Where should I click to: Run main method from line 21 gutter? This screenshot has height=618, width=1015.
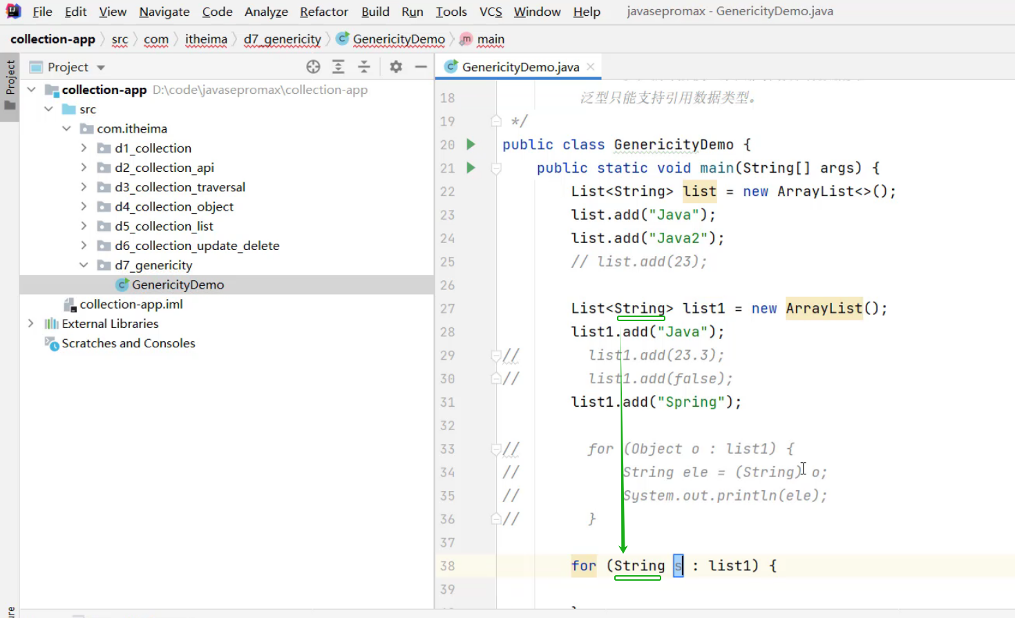point(471,168)
